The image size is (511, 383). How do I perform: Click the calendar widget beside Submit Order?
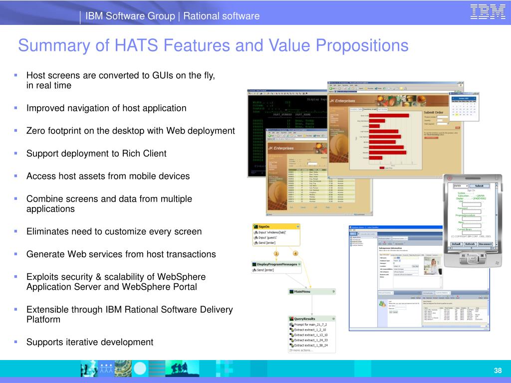pos(464,107)
